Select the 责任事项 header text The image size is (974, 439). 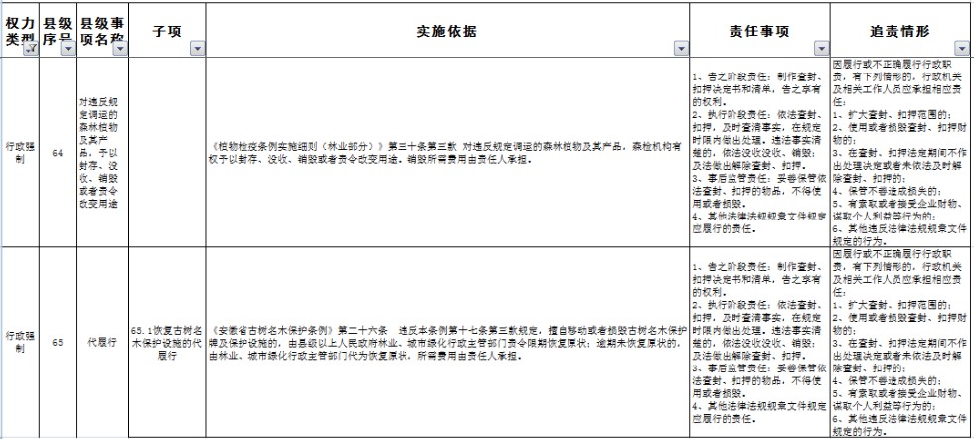tap(759, 31)
